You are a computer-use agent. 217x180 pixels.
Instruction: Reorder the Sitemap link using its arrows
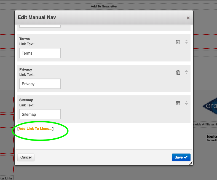coord(186,103)
